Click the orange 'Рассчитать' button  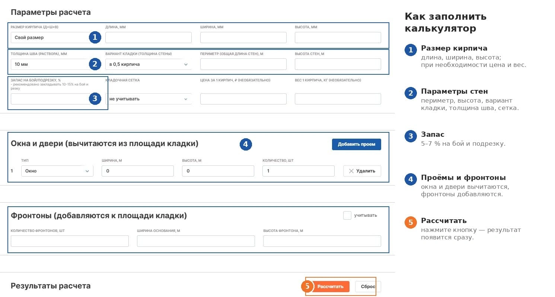click(x=331, y=287)
